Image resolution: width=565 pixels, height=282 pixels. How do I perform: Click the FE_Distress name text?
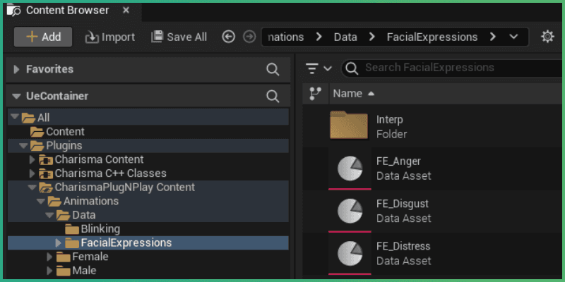tap(403, 246)
